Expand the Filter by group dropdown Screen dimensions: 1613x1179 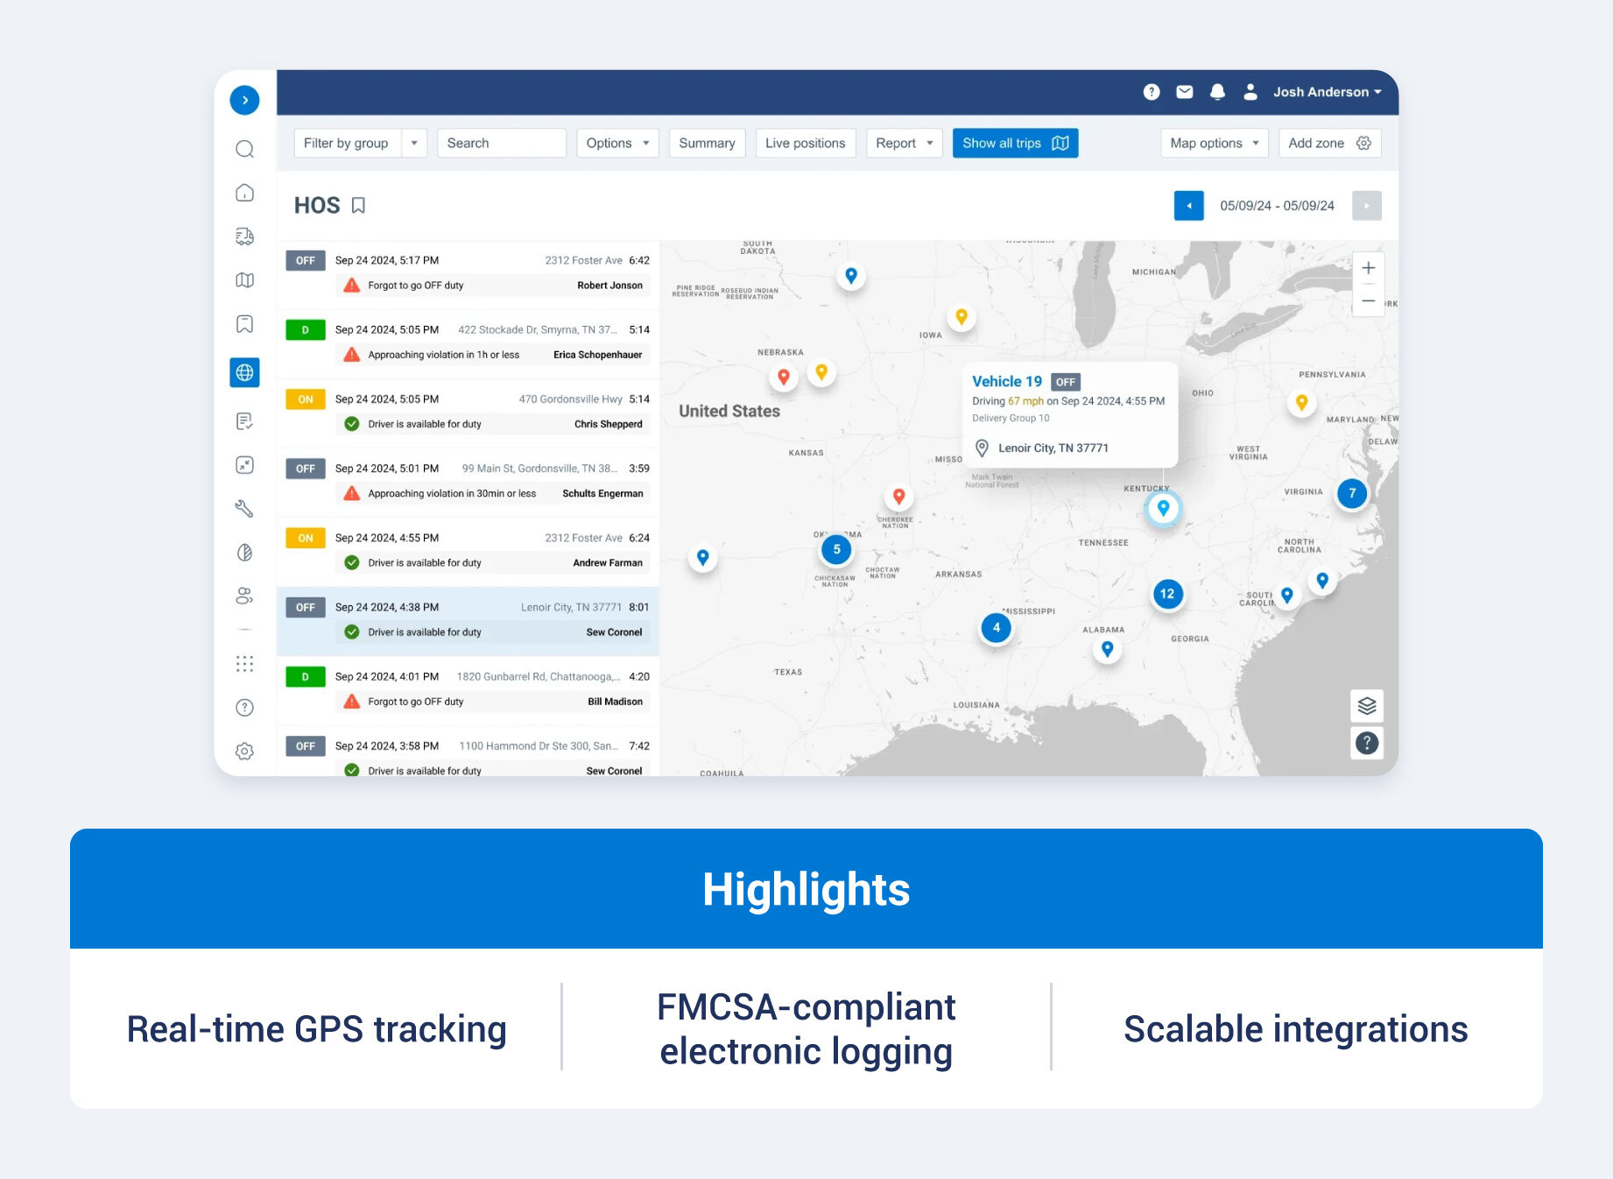tap(414, 143)
